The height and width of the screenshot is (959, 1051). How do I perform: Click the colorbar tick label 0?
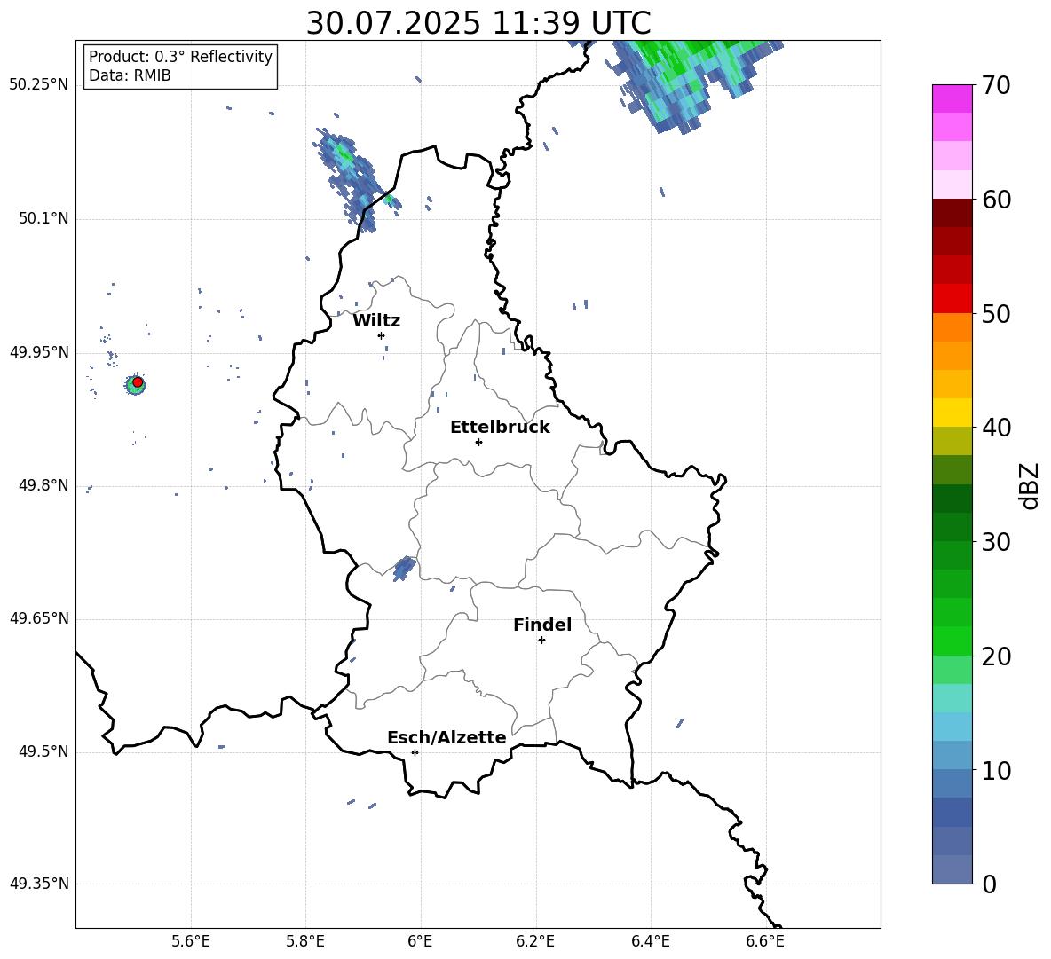click(x=990, y=884)
